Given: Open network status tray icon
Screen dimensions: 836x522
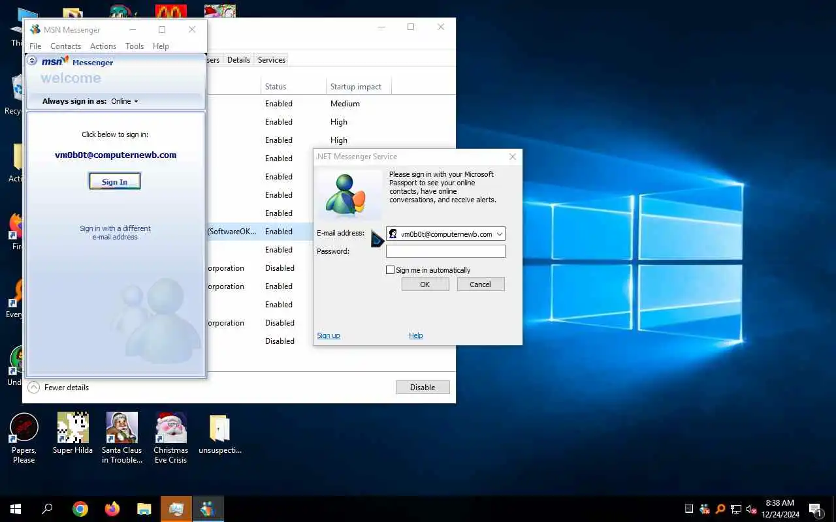Looking at the screenshot, I should pos(736,509).
